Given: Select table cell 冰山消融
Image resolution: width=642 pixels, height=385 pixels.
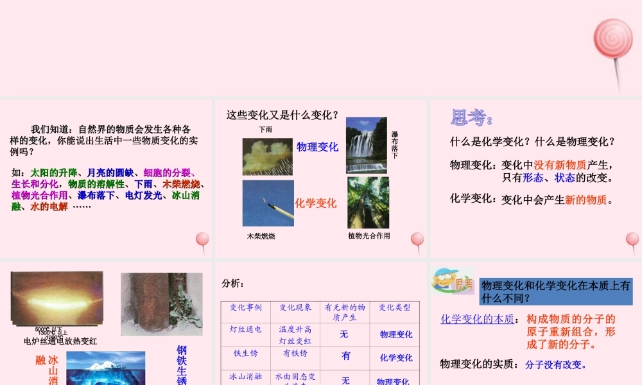Looking at the screenshot, I should tap(246, 377).
